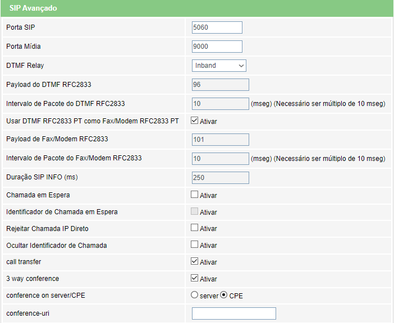Screen dimensions: 394x323
Task: Enable Chamada em Espera checkbox
Action: tap(194, 195)
